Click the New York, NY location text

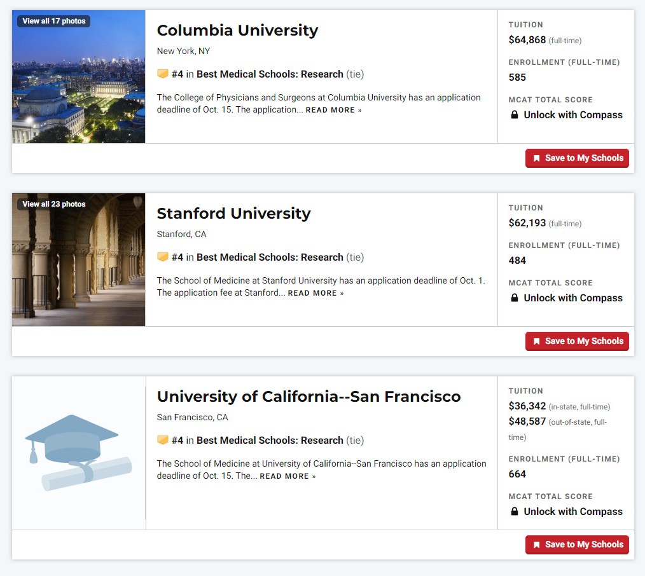[x=183, y=51]
